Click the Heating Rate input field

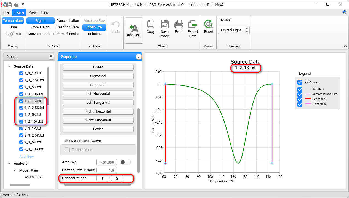click(106, 170)
